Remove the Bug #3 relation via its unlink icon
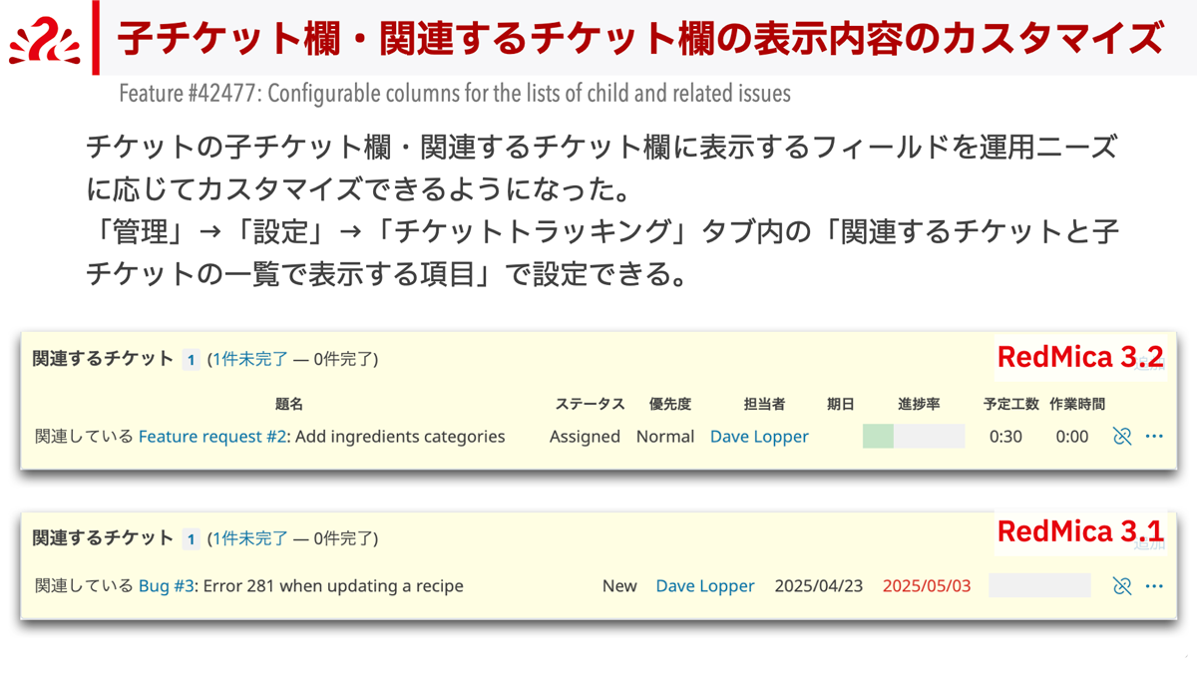This screenshot has width=1197, height=673. pyautogui.click(x=1124, y=586)
